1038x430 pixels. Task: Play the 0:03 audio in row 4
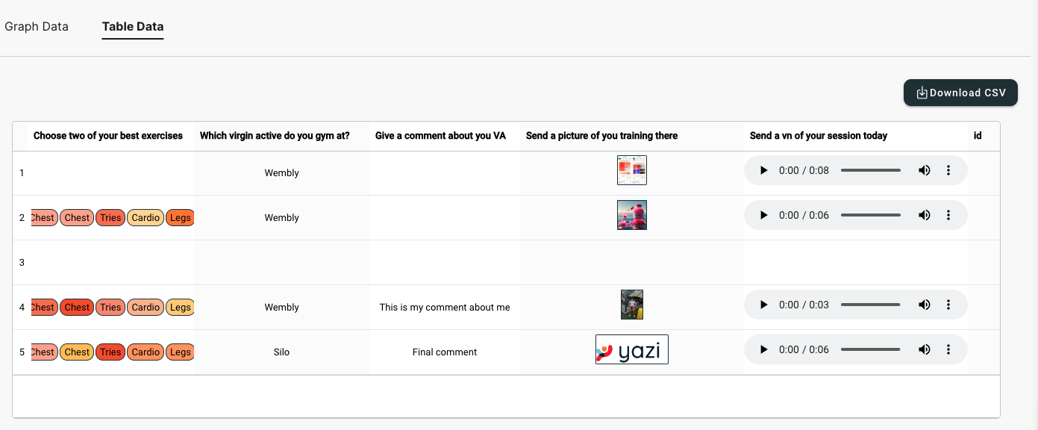[x=763, y=305]
